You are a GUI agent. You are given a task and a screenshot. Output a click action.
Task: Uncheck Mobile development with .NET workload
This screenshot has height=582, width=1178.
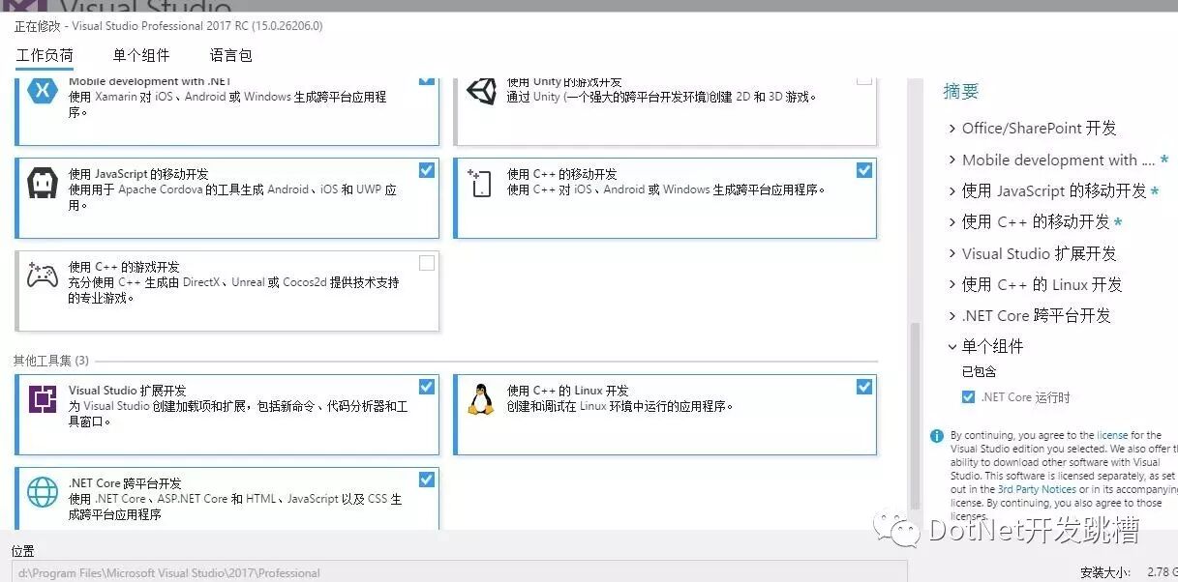click(x=427, y=79)
